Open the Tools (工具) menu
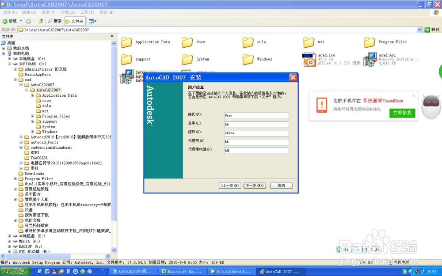The width and height of the screenshot is (442, 276). [87, 12]
